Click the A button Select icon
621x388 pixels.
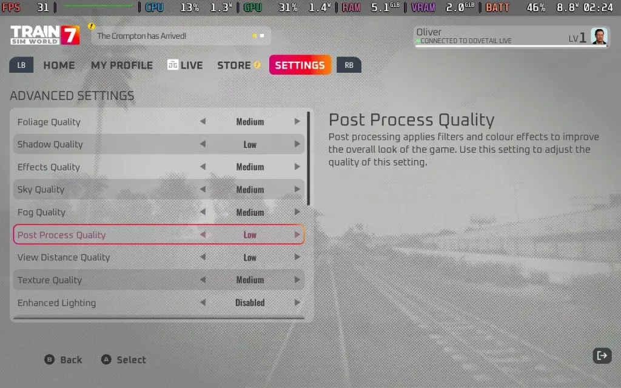pyautogui.click(x=106, y=360)
